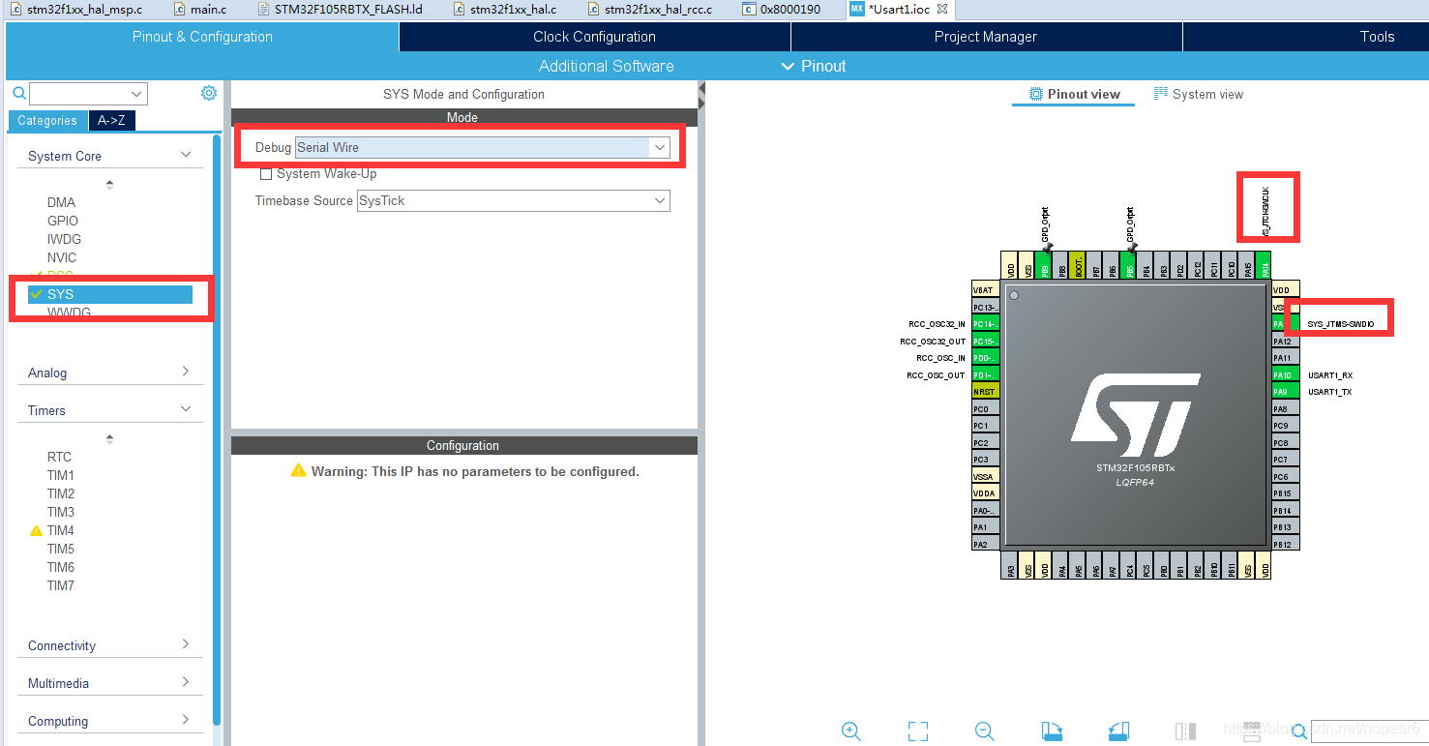
Task: Zoom in on the pinout chip view
Action: (851, 731)
